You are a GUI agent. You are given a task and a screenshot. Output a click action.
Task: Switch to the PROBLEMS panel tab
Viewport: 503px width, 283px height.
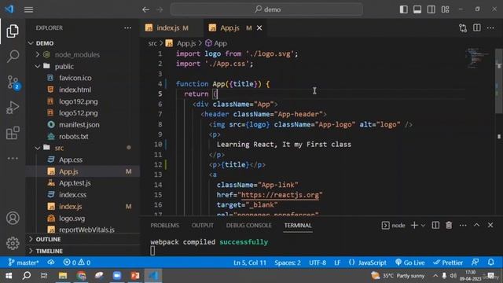click(x=164, y=226)
